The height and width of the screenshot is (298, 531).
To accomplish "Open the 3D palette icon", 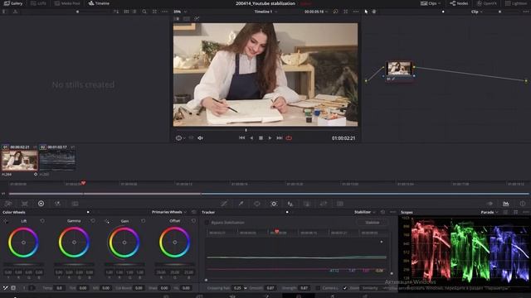I will coord(340,204).
